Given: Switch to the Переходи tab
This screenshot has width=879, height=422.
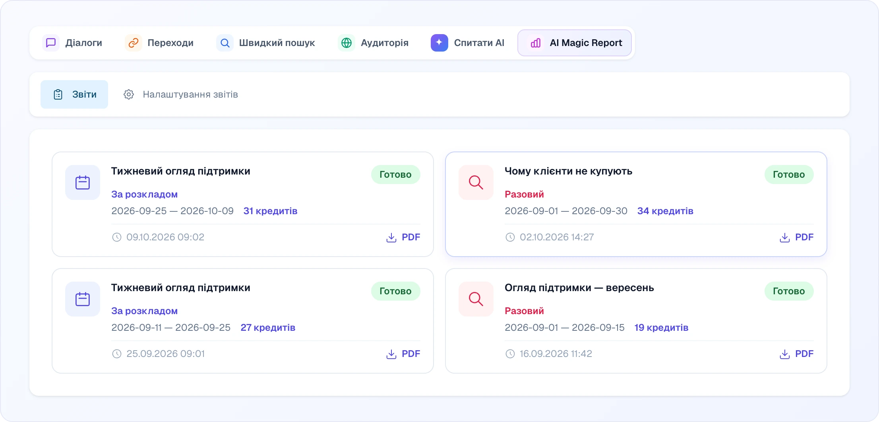Looking at the screenshot, I should point(159,43).
